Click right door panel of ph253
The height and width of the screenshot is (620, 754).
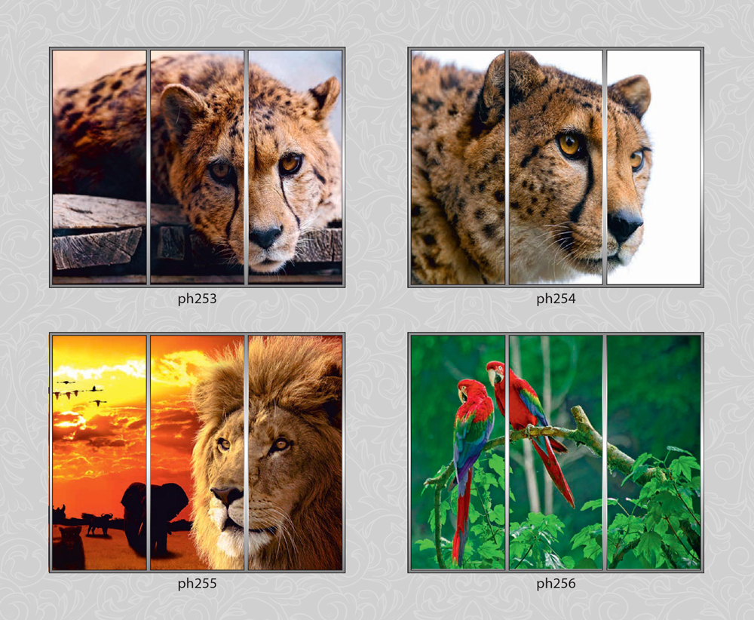point(296,167)
